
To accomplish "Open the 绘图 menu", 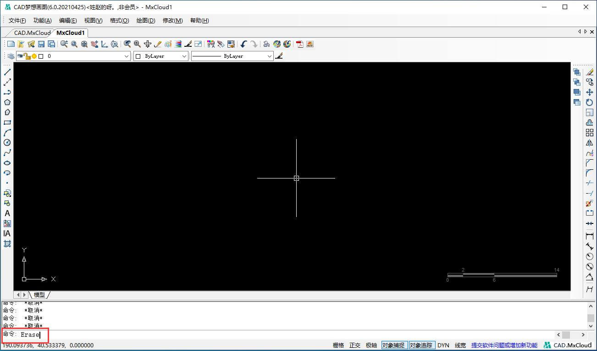I will coord(145,20).
